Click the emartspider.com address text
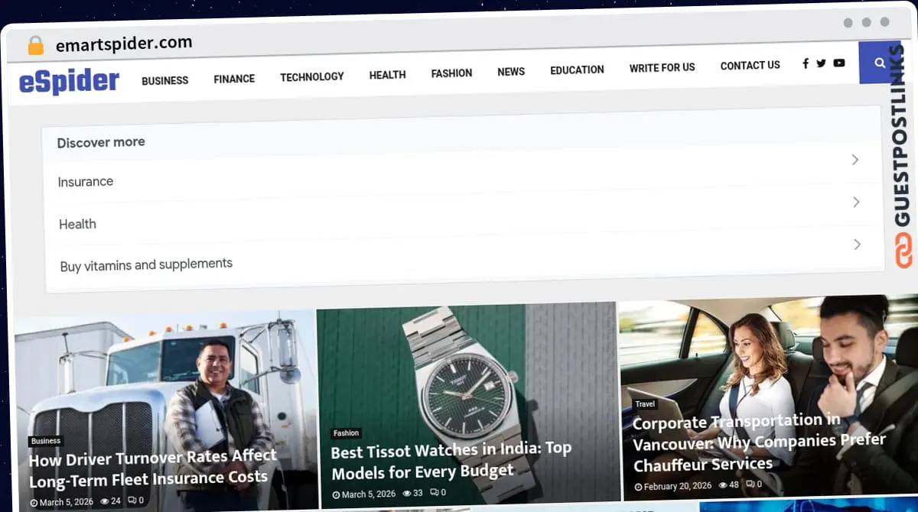 click(124, 44)
